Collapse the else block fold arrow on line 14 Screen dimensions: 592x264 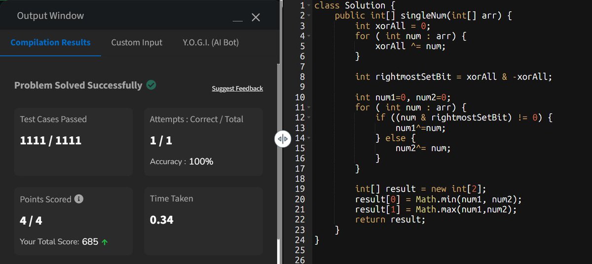pyautogui.click(x=309, y=138)
